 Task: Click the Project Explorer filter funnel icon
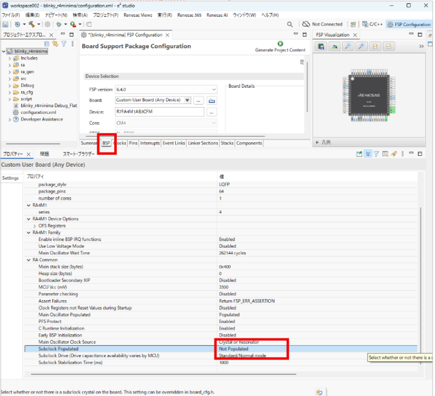coord(64,44)
